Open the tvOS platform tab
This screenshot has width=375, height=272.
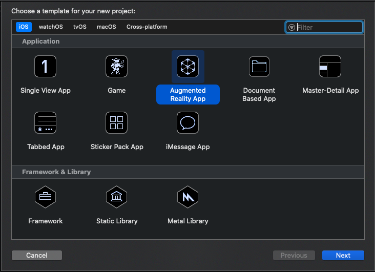coord(79,27)
